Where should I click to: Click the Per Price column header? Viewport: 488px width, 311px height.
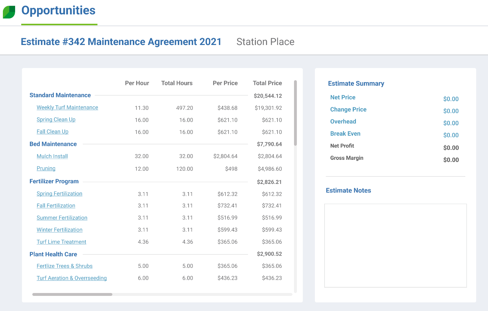[x=225, y=83]
